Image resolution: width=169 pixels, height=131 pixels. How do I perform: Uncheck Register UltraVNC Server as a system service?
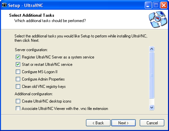[18, 57]
